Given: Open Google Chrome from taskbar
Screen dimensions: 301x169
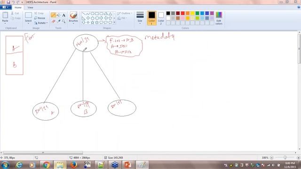Looking at the screenshot, I should (x=46, y=165).
